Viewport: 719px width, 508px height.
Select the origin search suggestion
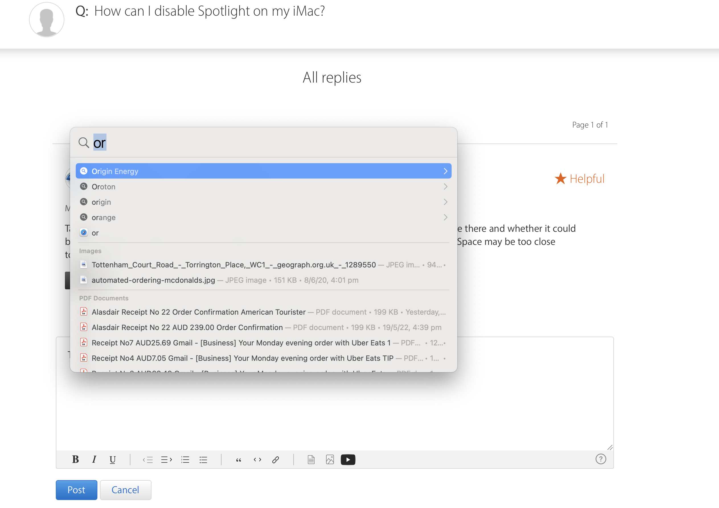[101, 202]
